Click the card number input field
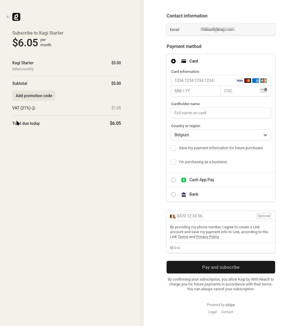 coord(203,81)
